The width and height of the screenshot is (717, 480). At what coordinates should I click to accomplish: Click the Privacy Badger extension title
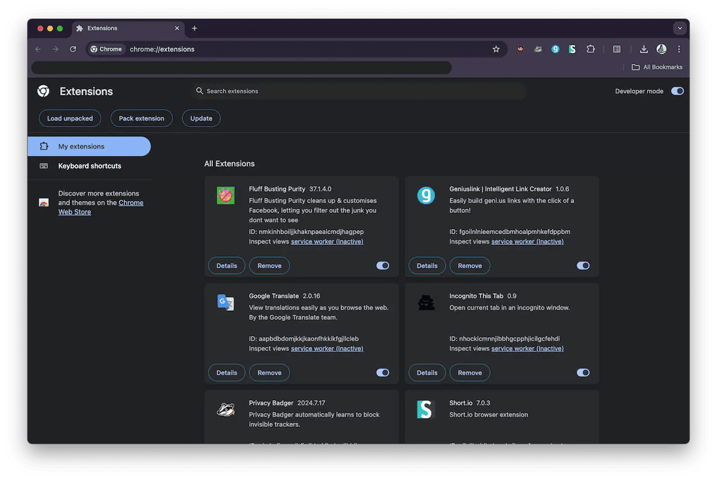271,403
